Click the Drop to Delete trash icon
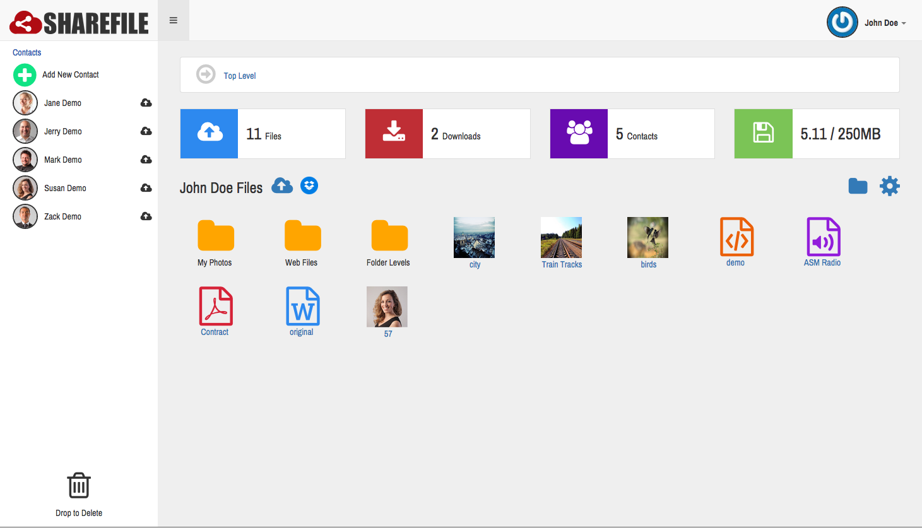The width and height of the screenshot is (922, 528). pyautogui.click(x=79, y=486)
